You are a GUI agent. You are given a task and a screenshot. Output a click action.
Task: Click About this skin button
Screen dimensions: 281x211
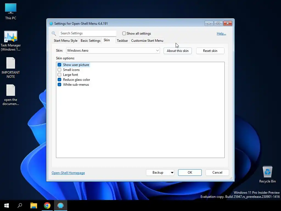coord(178,51)
